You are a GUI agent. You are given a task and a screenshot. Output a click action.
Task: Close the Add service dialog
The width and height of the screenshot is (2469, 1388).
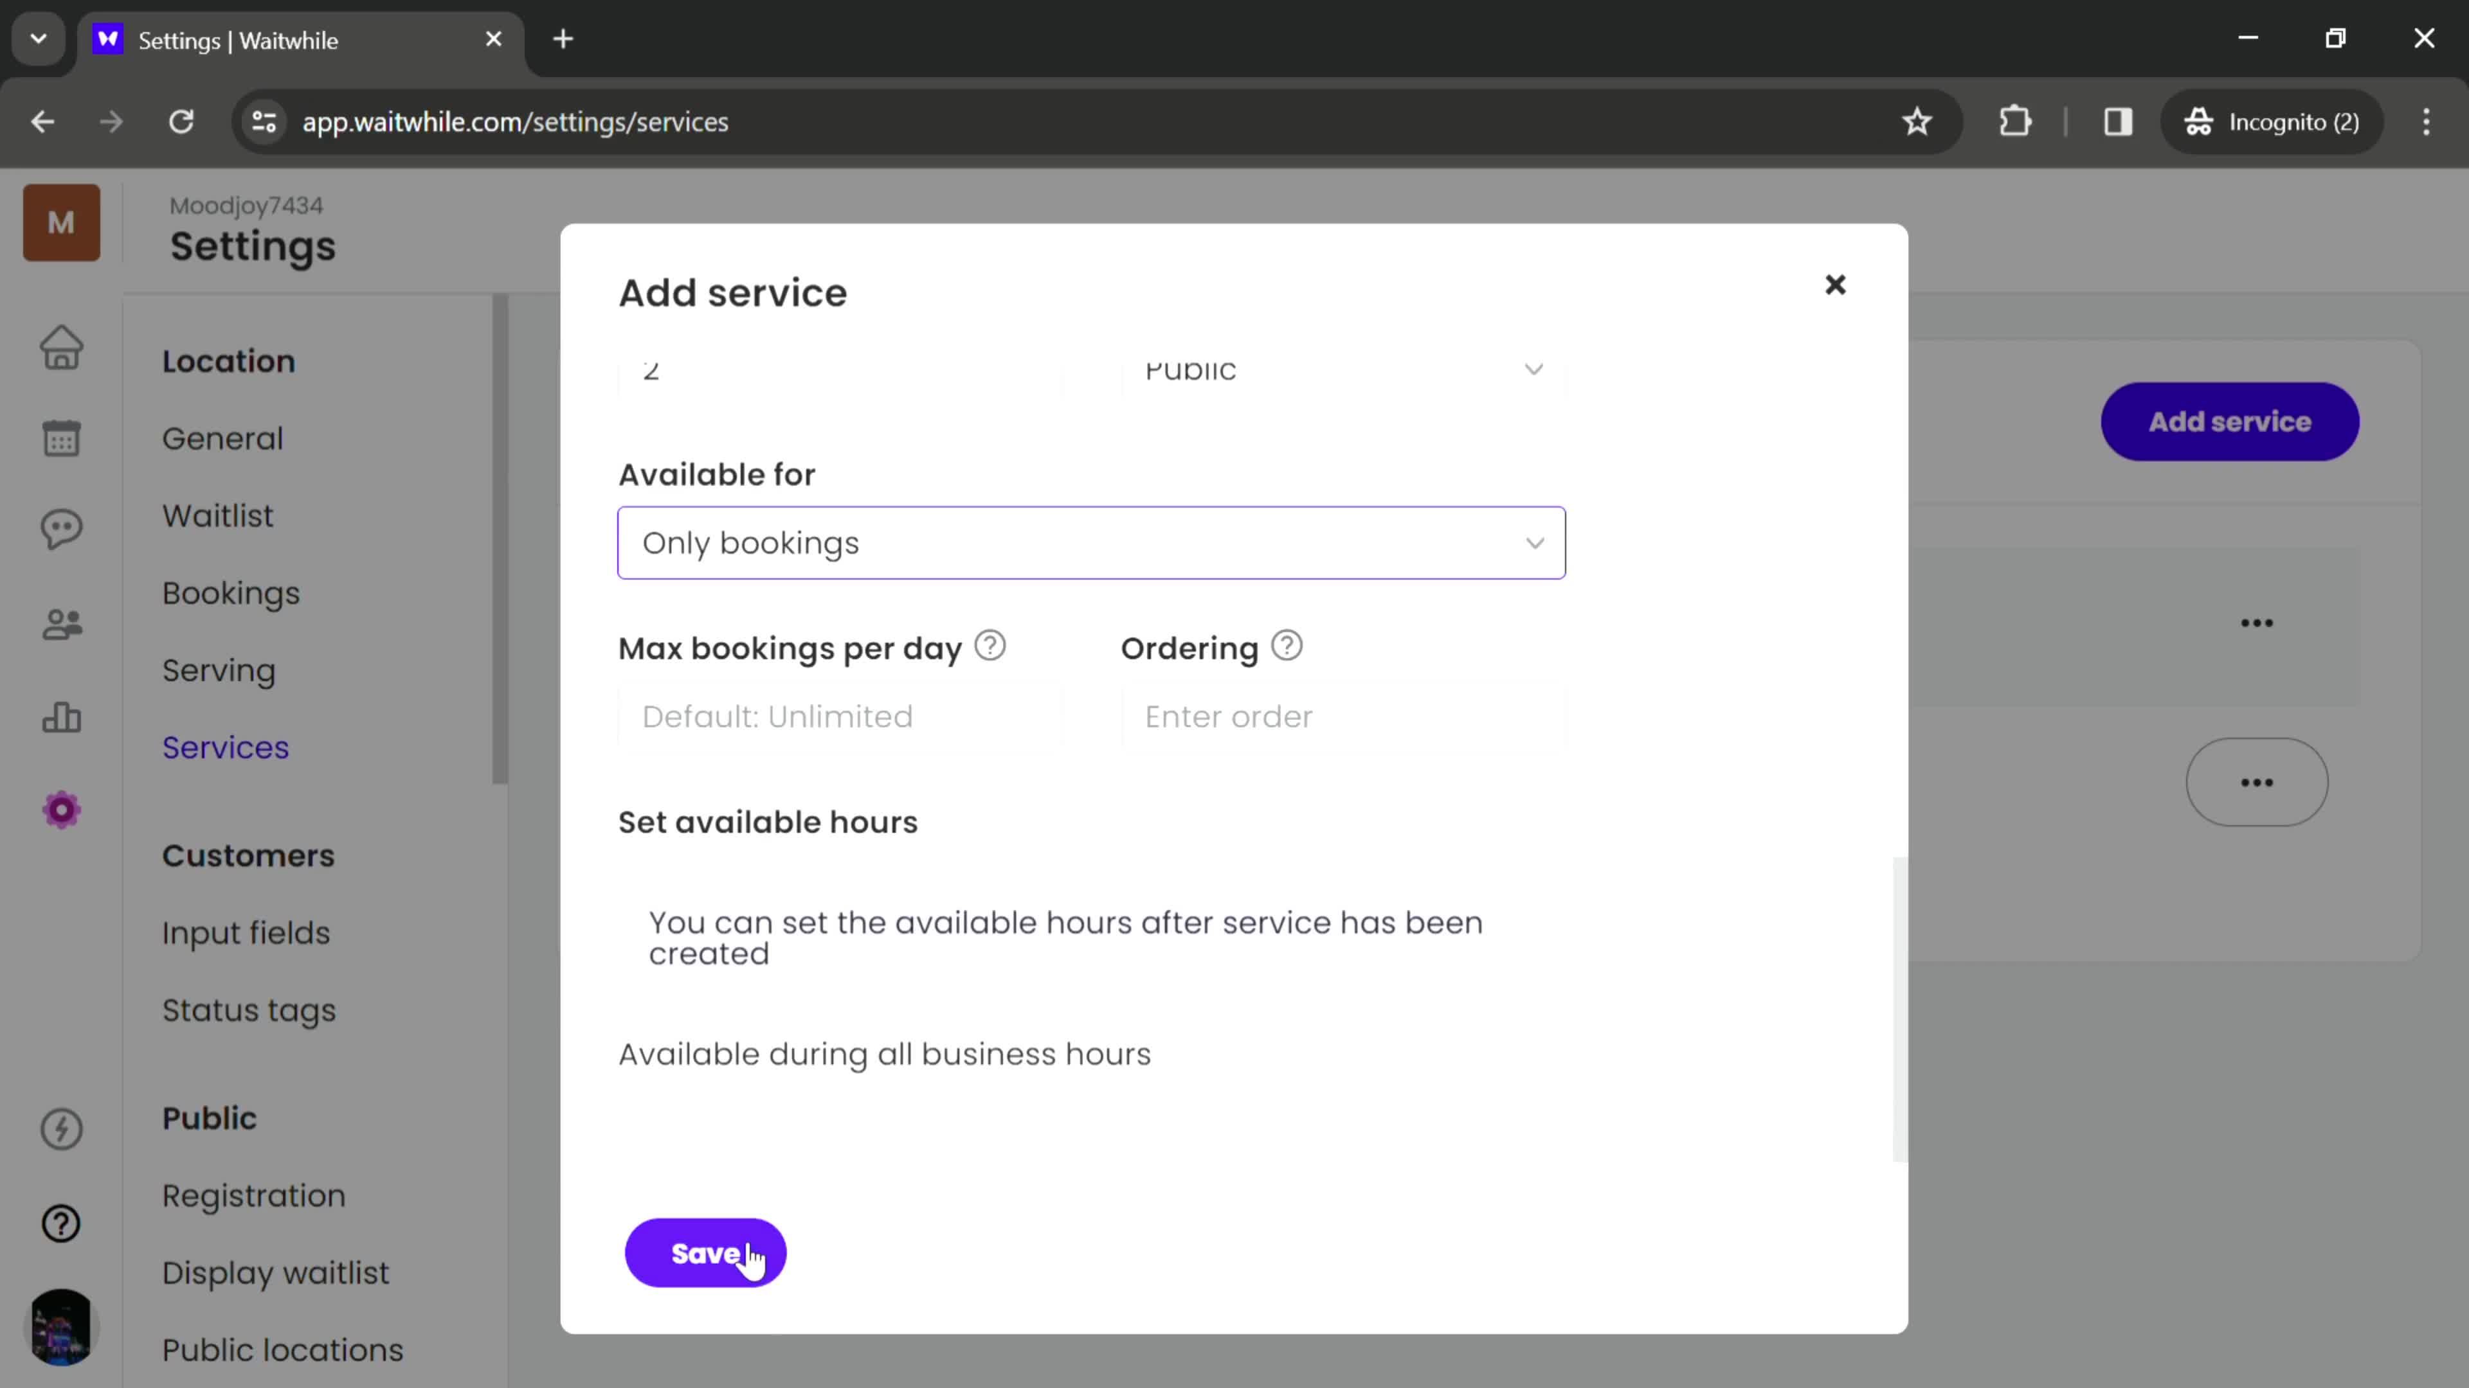1834,285
